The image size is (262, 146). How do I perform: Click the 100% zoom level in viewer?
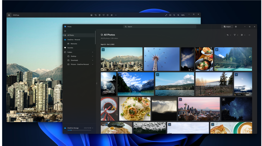pos(183,15)
